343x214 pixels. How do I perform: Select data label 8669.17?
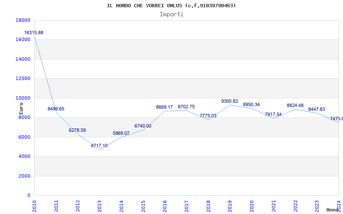(x=164, y=107)
